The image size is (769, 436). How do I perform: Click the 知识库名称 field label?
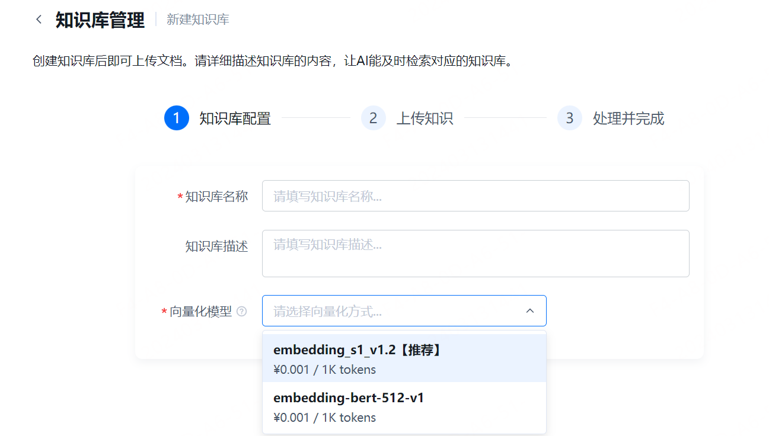coord(216,197)
